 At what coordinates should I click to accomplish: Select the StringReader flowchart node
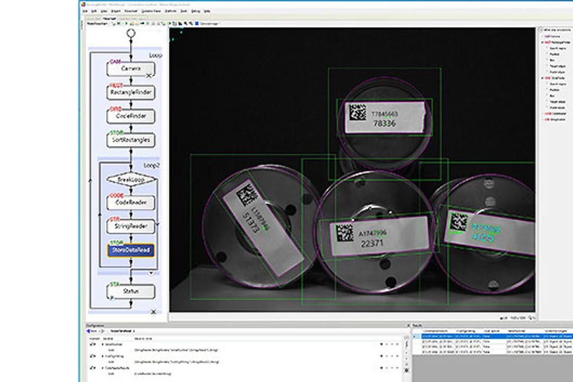(131, 226)
